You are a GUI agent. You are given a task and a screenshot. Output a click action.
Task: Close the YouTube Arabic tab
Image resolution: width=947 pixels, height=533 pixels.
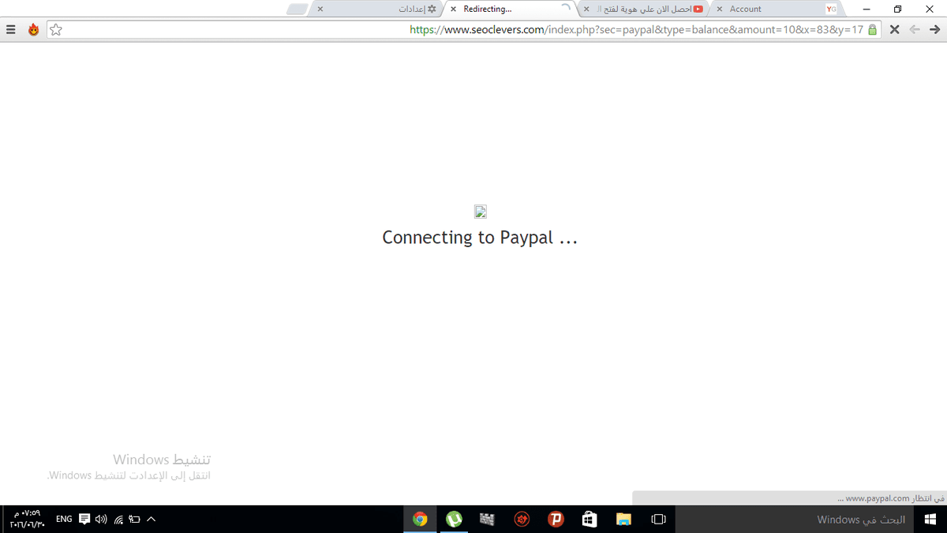click(x=586, y=9)
